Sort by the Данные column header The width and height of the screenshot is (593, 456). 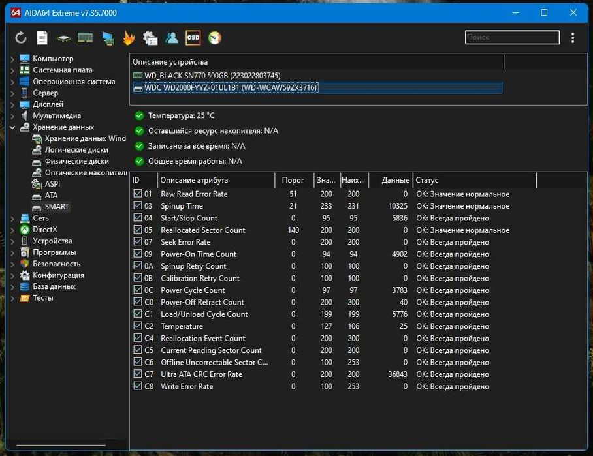391,180
